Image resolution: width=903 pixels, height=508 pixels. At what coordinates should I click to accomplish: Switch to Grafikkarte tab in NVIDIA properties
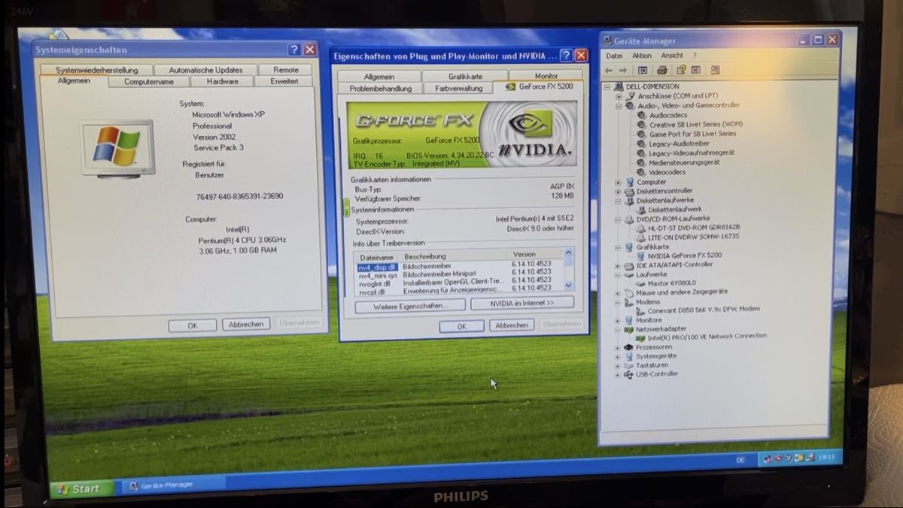465,76
